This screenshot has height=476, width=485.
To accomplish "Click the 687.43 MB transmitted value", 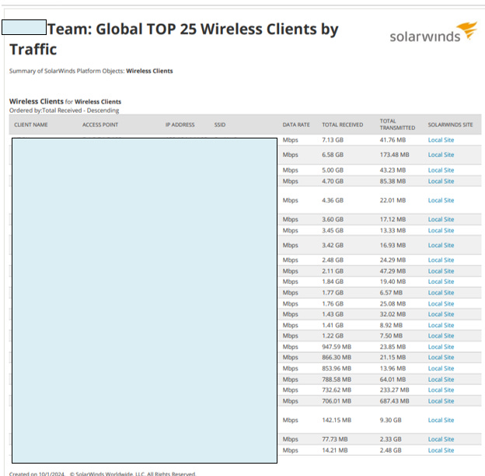I will point(394,401).
